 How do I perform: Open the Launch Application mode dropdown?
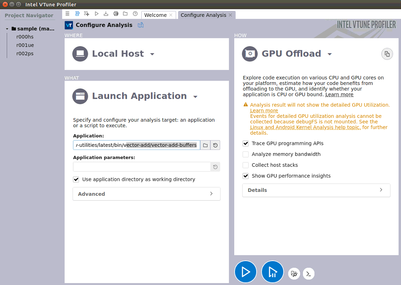tap(195, 97)
